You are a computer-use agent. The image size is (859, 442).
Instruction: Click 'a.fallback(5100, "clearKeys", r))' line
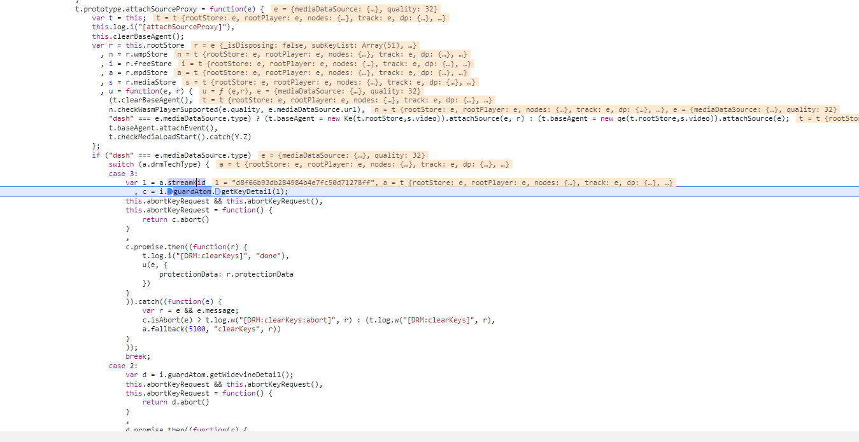[x=211, y=329]
